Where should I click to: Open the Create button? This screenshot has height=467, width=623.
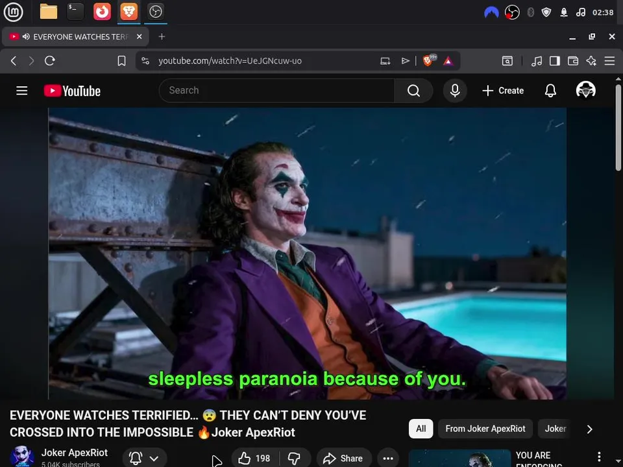[x=503, y=91]
